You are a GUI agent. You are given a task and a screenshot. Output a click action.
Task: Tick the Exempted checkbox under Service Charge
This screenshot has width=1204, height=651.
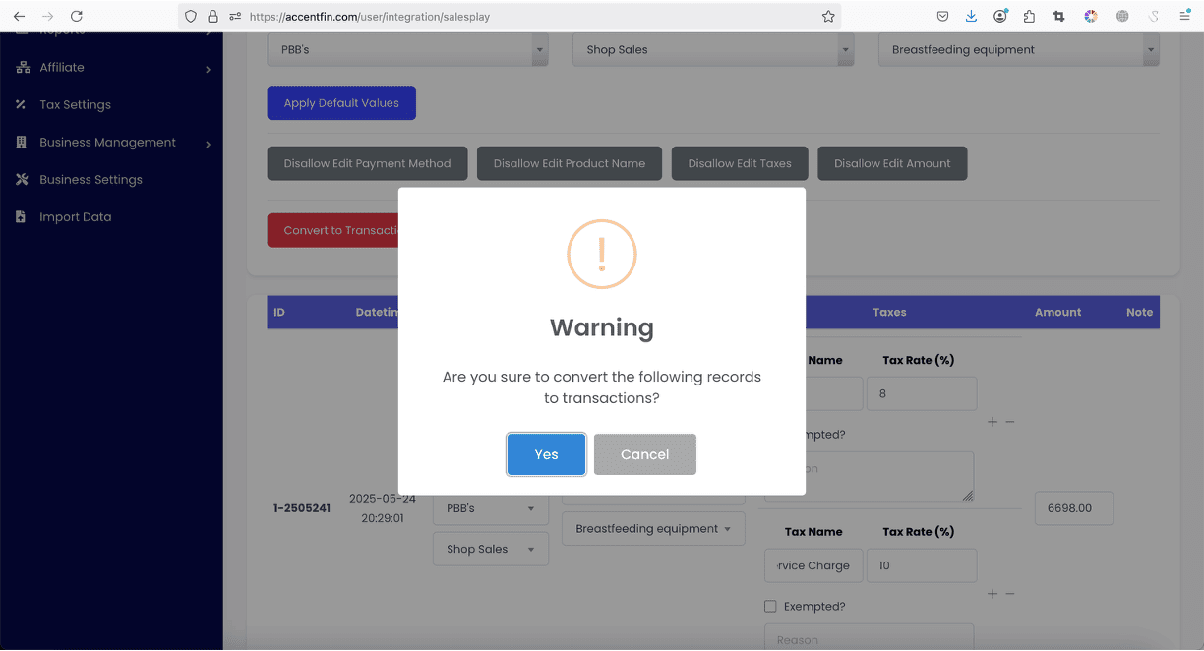[770, 607]
